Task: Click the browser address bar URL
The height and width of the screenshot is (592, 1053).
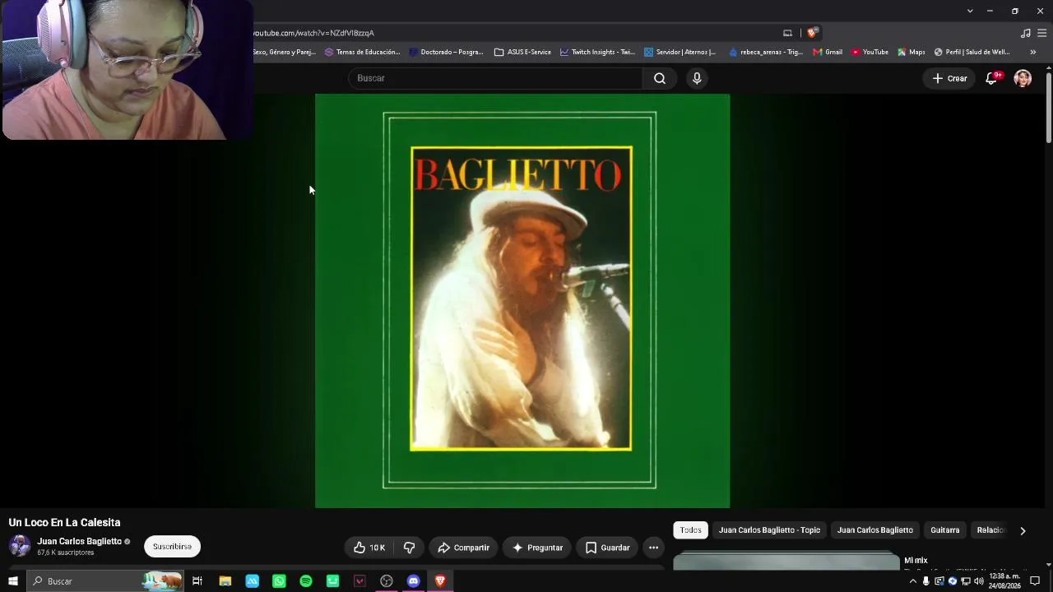Action: point(313,33)
